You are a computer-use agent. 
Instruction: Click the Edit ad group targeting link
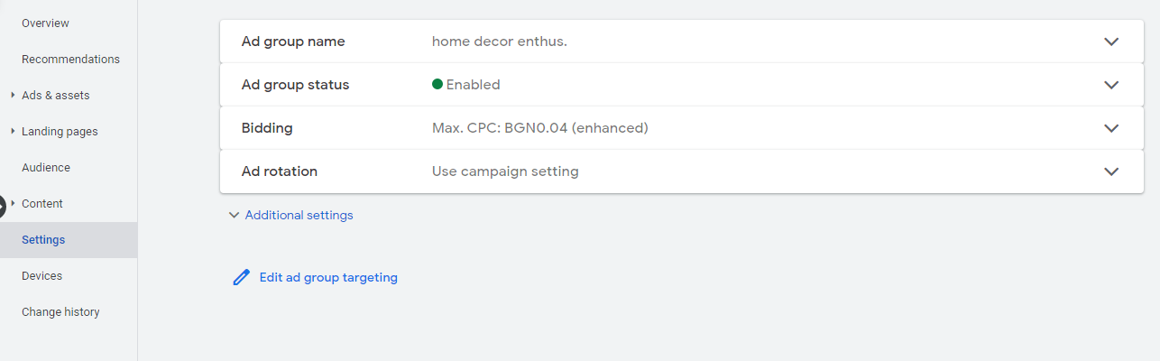(x=328, y=277)
